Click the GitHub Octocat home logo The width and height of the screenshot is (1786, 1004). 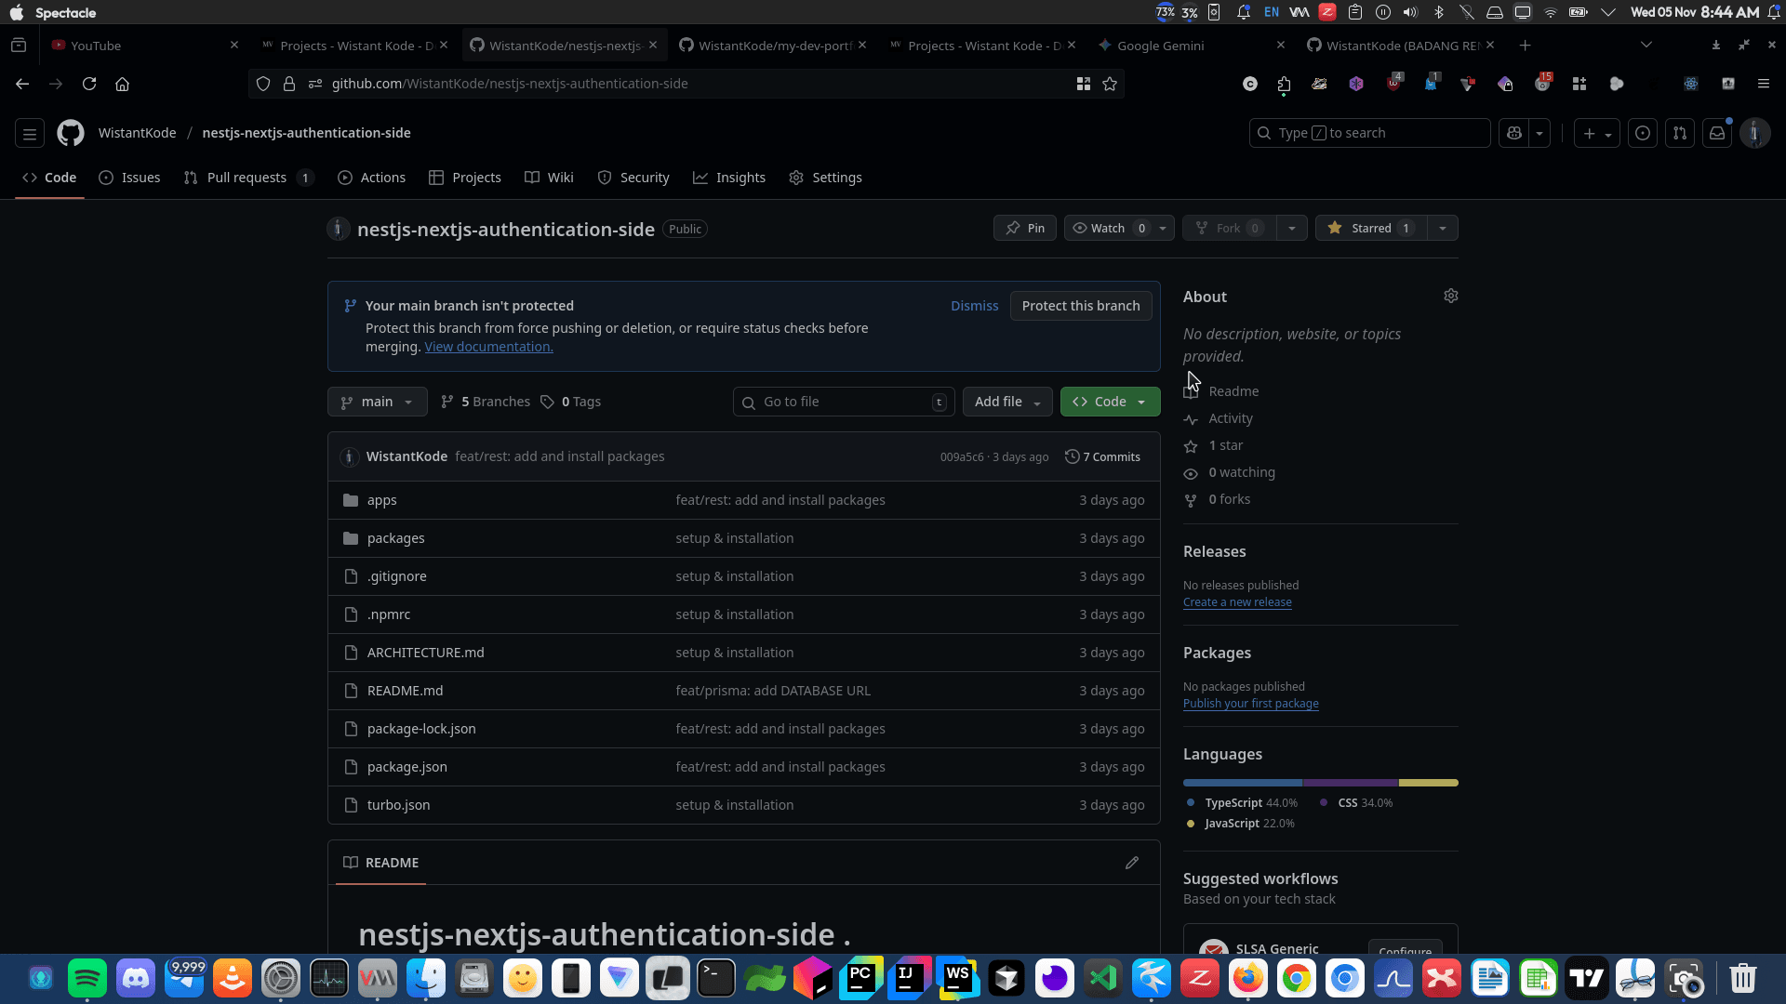(x=71, y=133)
